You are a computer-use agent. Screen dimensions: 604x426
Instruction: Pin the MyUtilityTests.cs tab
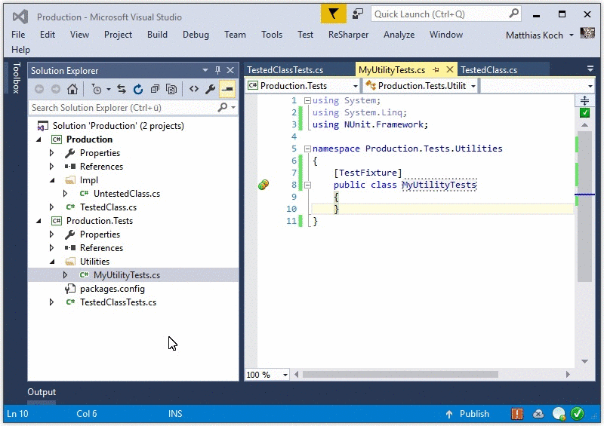coord(436,69)
